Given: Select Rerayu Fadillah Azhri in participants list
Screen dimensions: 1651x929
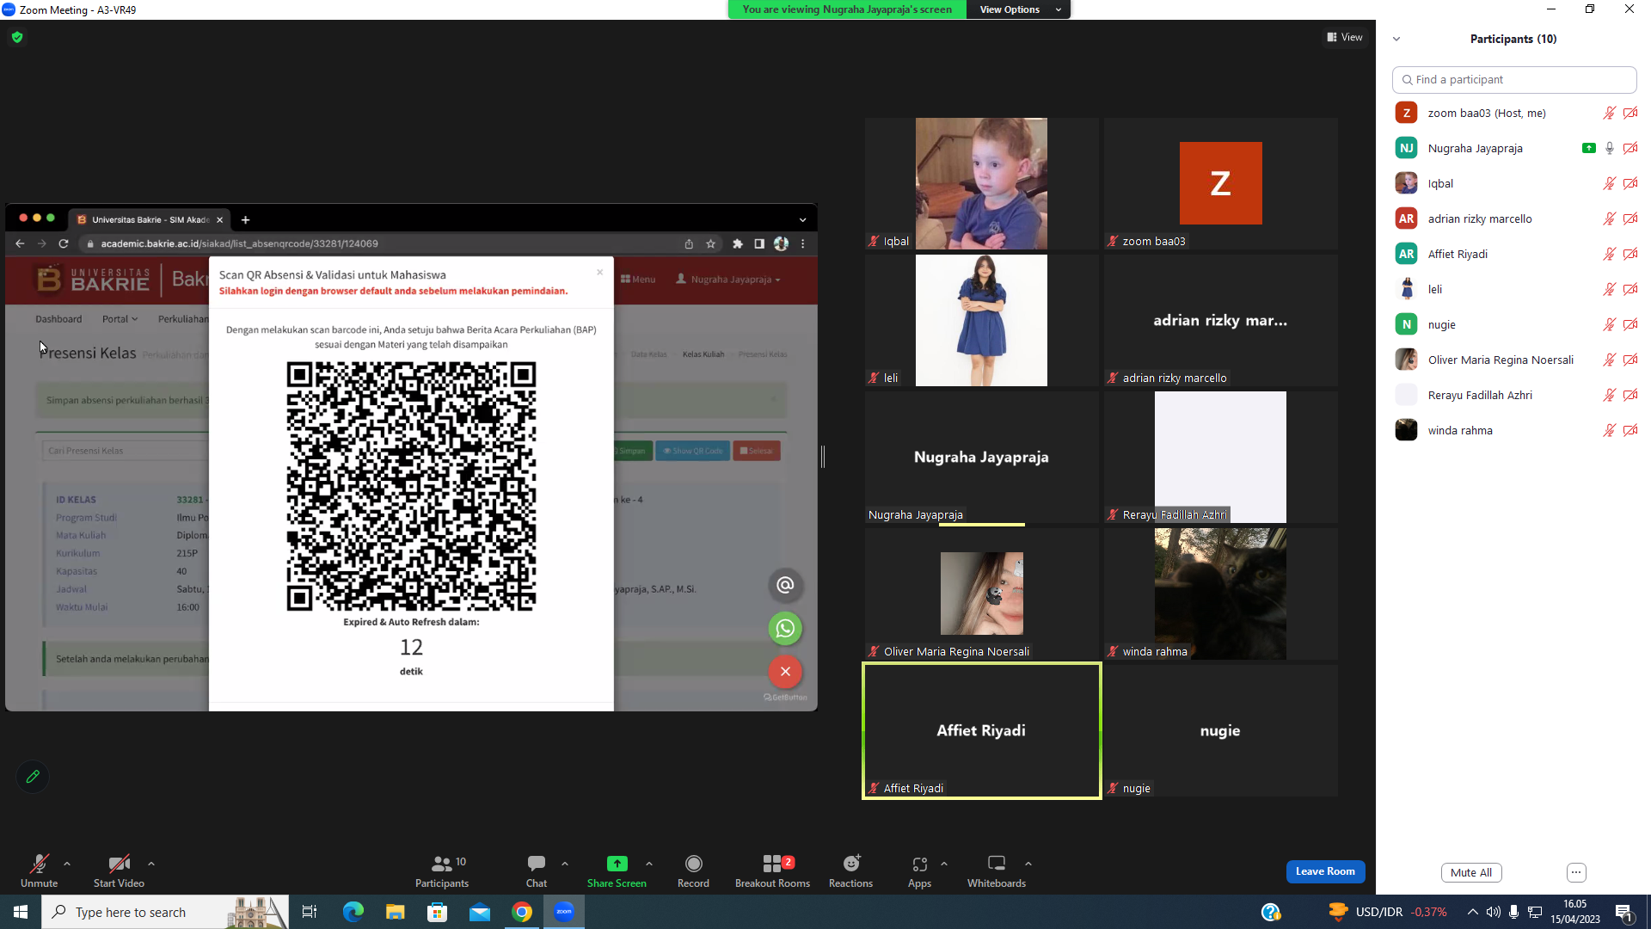Looking at the screenshot, I should click(1514, 395).
